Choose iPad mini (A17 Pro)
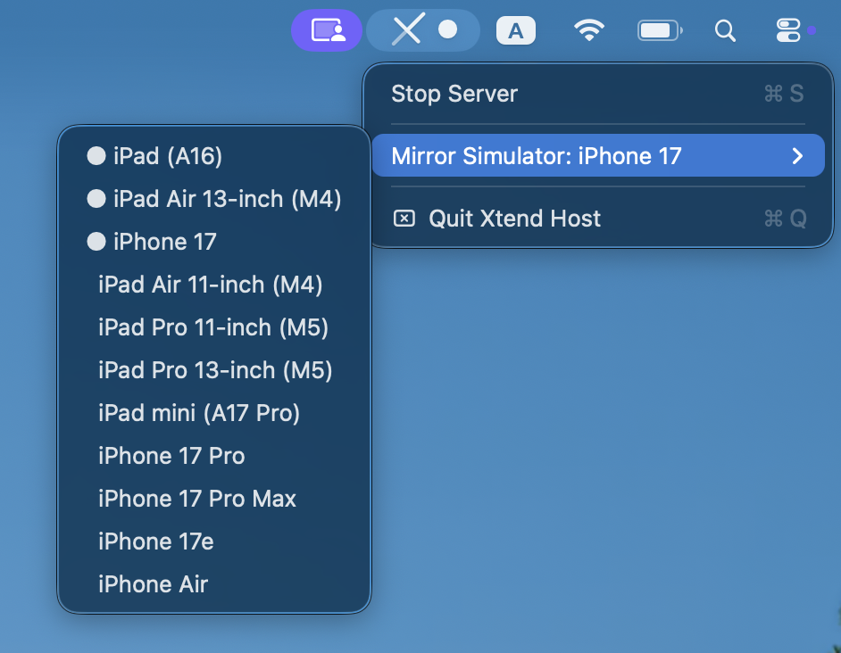Screen dimensions: 841x653 coord(214,413)
